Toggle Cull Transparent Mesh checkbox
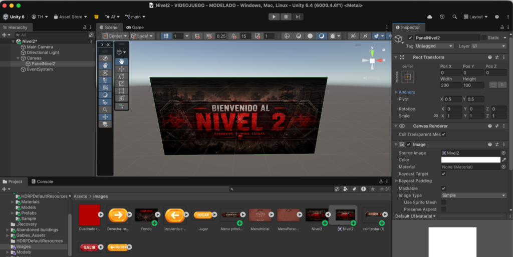The width and height of the screenshot is (513, 257). click(444, 134)
